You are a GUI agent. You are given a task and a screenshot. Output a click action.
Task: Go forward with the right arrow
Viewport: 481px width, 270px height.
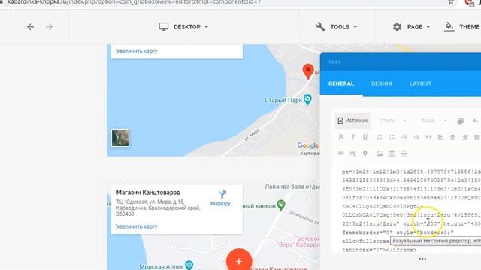(50, 27)
